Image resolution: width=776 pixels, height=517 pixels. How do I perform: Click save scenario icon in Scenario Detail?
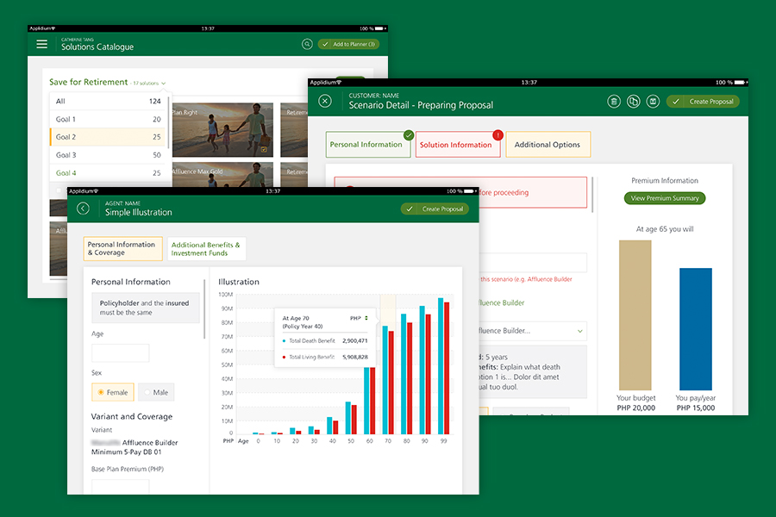tap(654, 102)
